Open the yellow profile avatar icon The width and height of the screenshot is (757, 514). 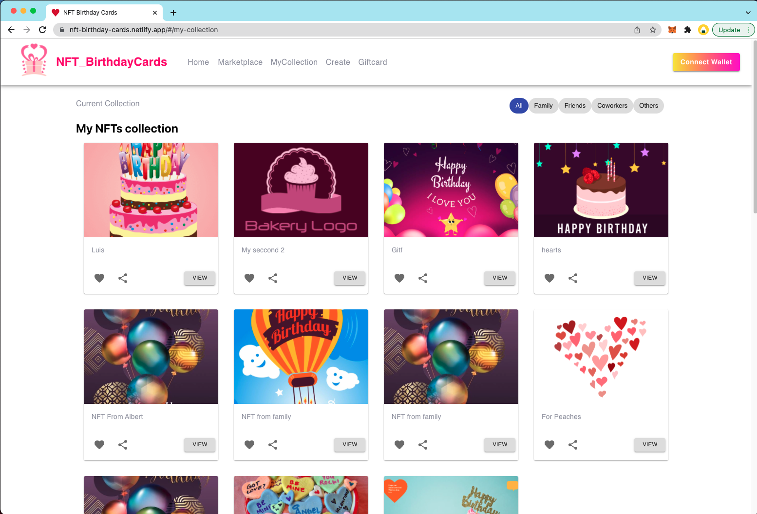pyautogui.click(x=703, y=30)
